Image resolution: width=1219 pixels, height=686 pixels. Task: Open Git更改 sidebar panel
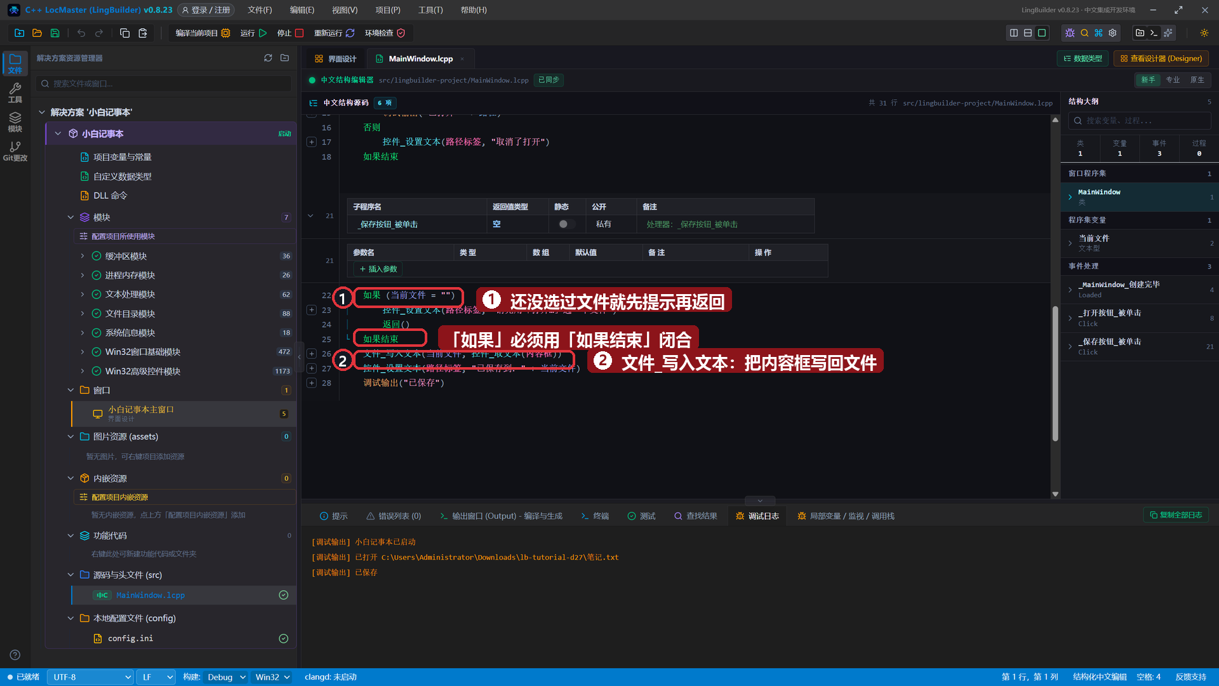pos(15,152)
